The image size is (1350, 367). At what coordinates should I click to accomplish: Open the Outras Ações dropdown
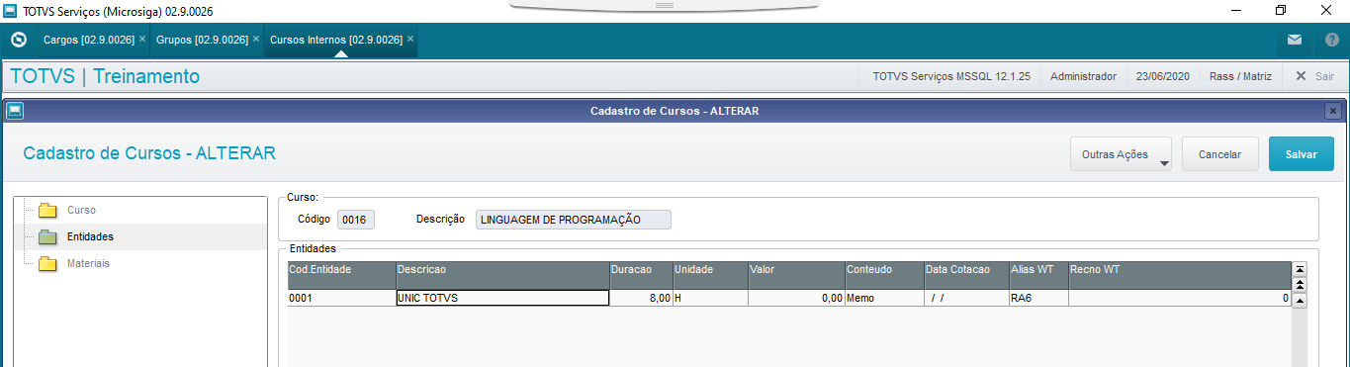1121,154
